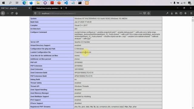Expand hidden system tray icons
Viewport: 194px width, 109px height.
[x=171, y=3]
